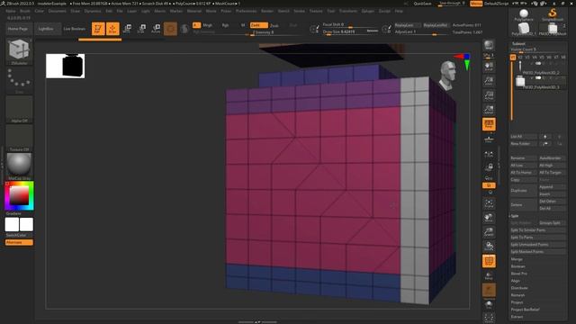Select the Move transform tool
576x324 pixels.
[x=127, y=29]
